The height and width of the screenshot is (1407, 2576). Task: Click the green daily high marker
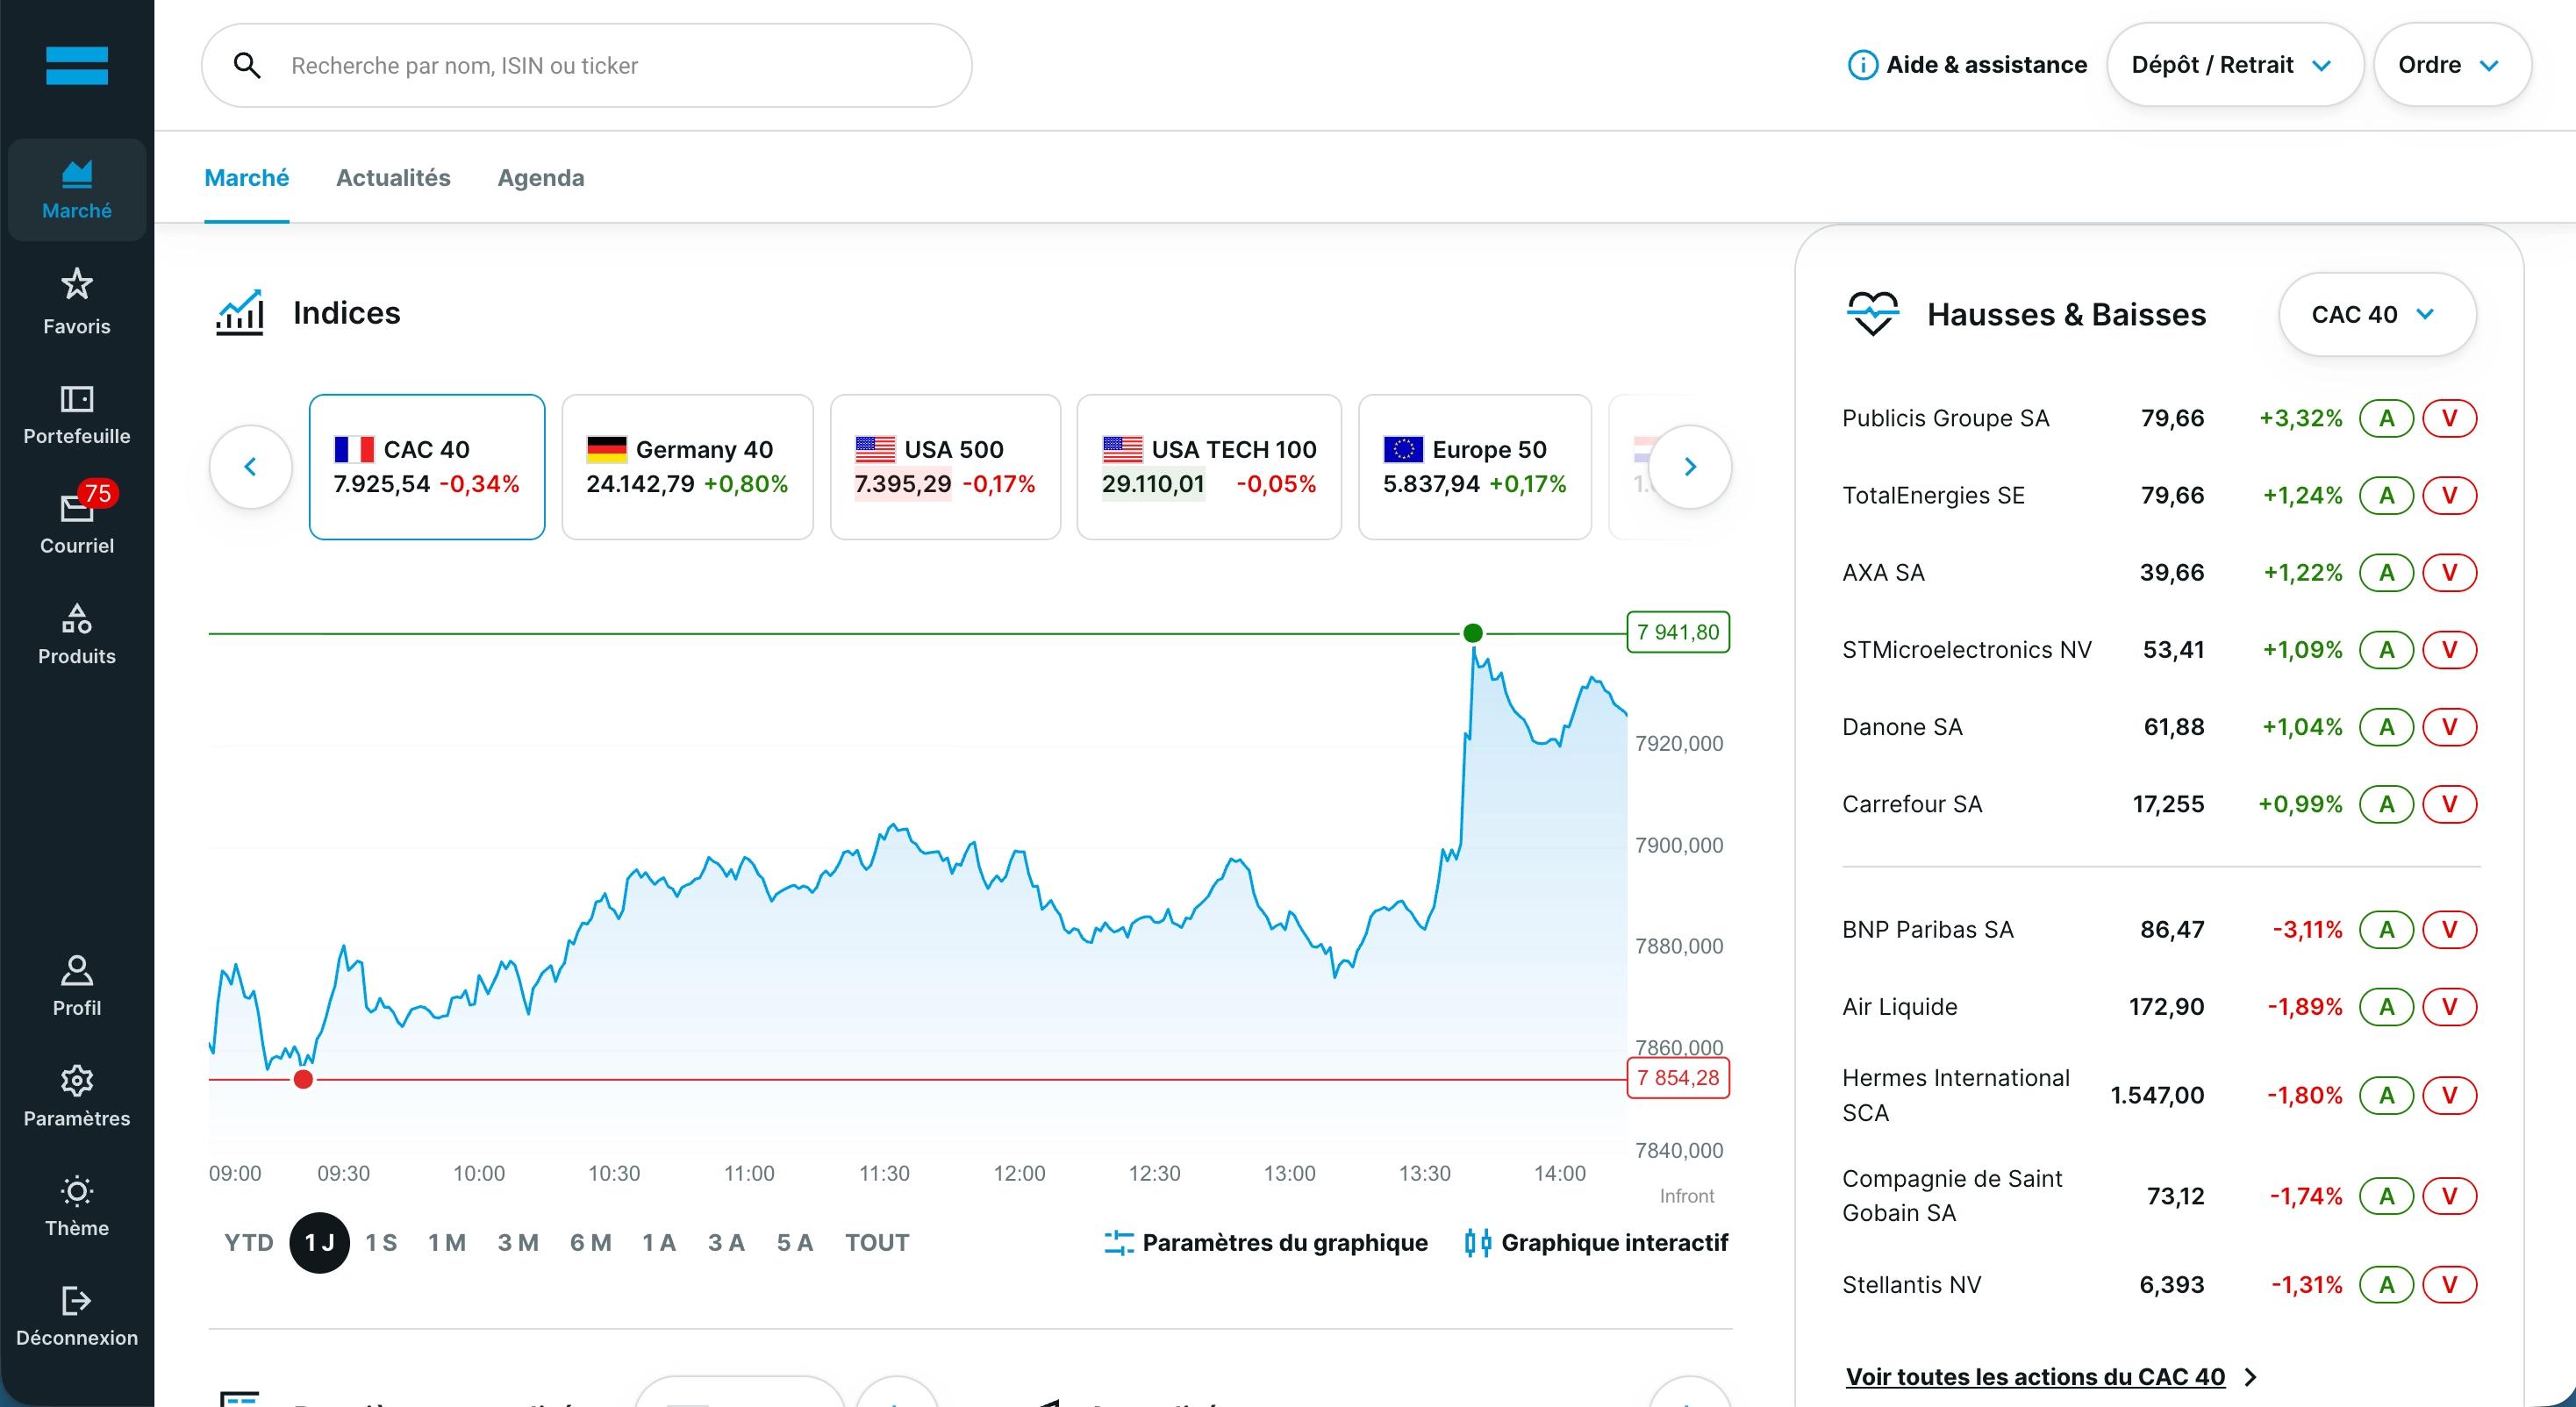1472,633
